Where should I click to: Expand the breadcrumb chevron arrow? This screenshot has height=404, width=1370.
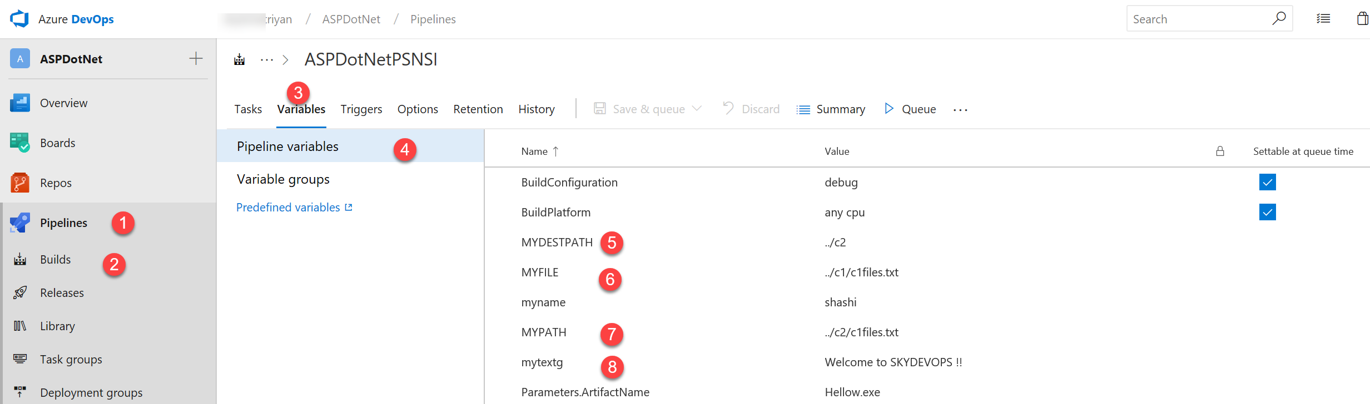click(285, 59)
